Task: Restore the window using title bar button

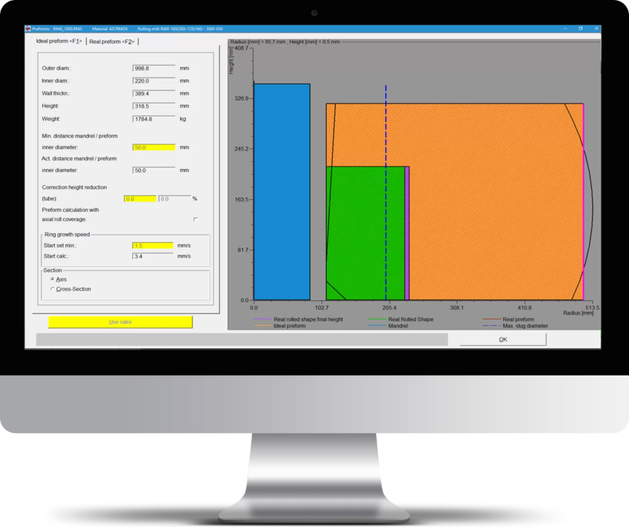Action: coord(581,29)
